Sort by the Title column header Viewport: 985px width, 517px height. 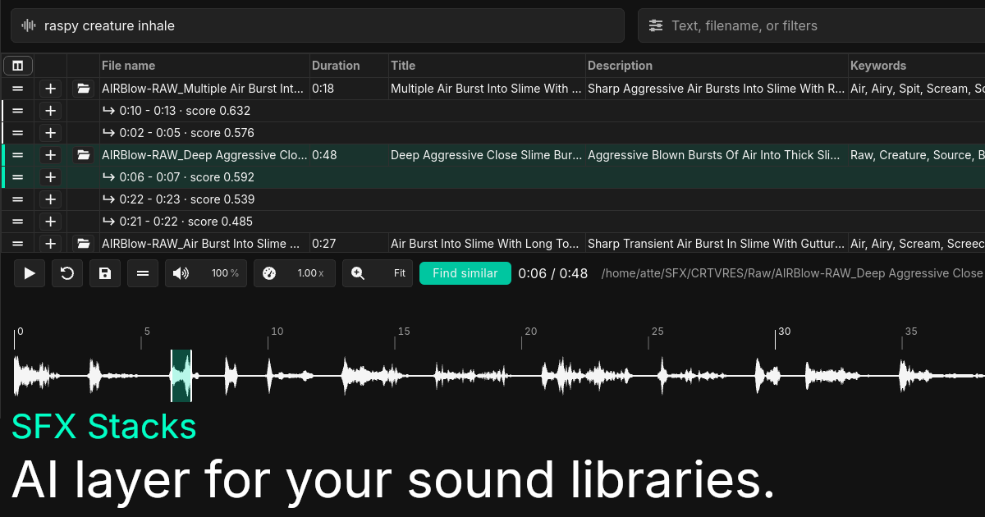403,66
